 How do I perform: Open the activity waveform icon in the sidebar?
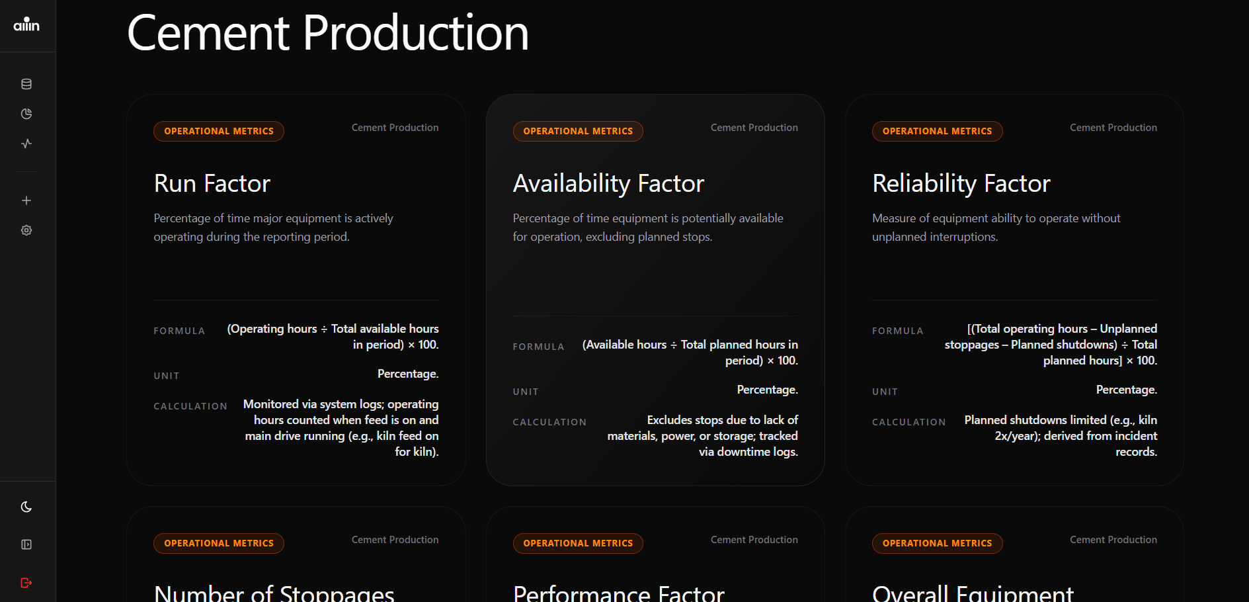(x=26, y=144)
